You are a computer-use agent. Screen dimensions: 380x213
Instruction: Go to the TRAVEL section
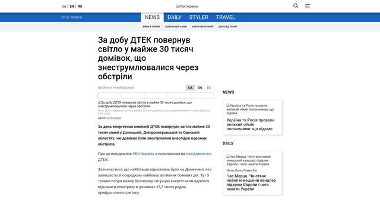226,17
